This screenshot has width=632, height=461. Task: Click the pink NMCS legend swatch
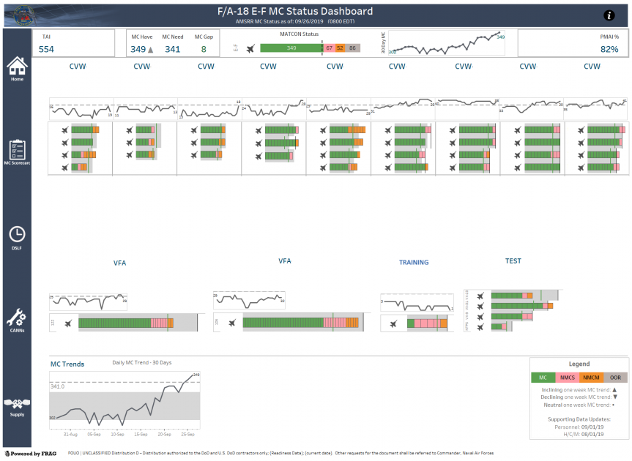pyautogui.click(x=566, y=378)
